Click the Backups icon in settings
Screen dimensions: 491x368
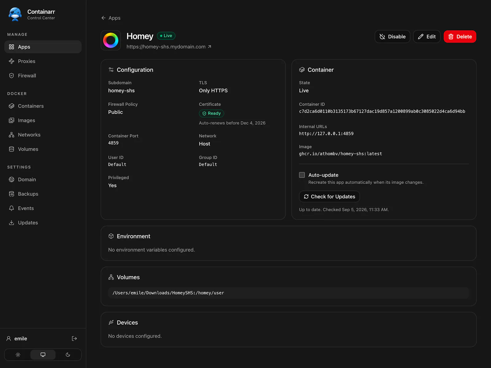(11, 194)
